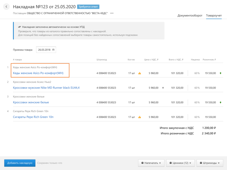Click the 60% markup in the Asics row
Viewport: 227px width, 170px height.
196,73
